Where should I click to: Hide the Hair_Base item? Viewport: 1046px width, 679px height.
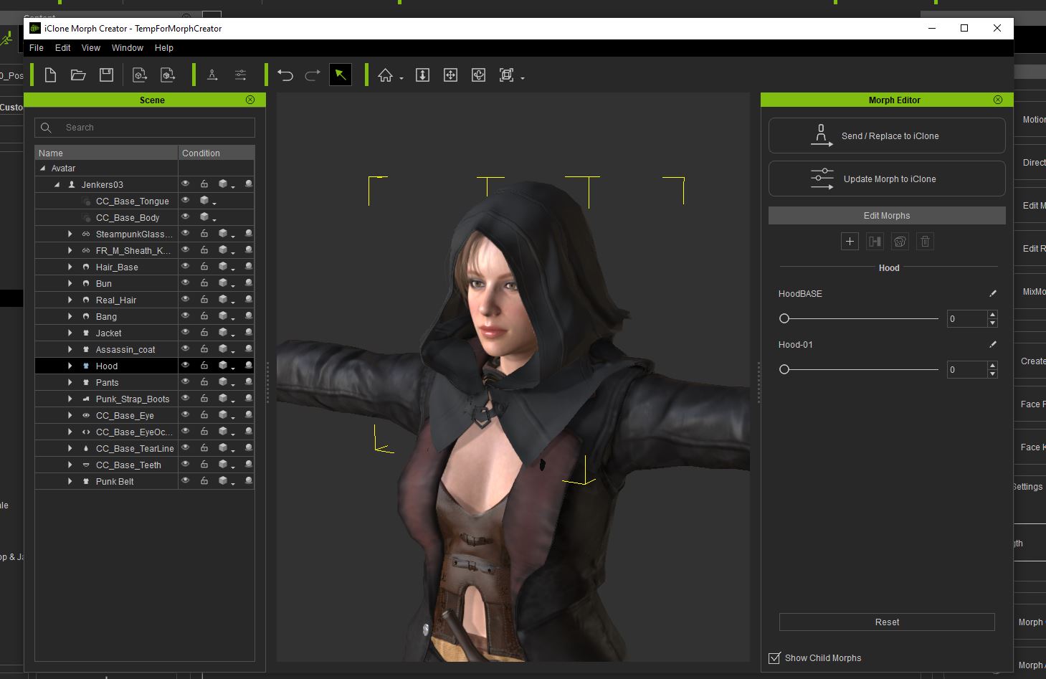[x=186, y=267]
